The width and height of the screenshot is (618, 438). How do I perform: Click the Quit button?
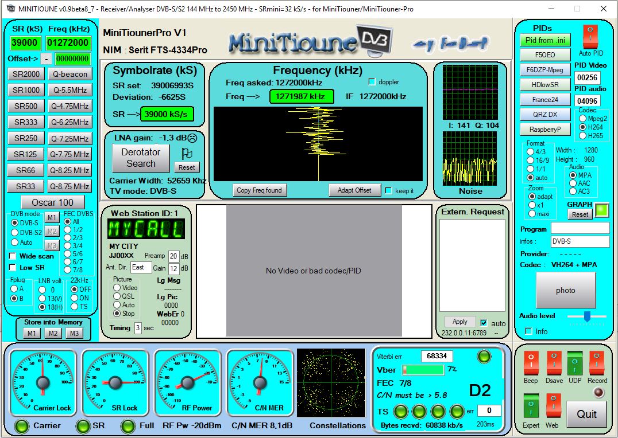[x=586, y=414]
